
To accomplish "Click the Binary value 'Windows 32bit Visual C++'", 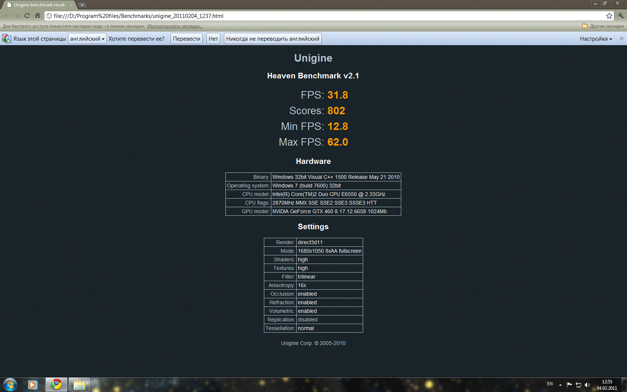I will pos(336,177).
